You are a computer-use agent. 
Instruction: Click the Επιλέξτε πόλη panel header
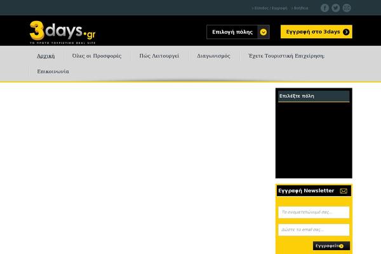(x=314, y=97)
